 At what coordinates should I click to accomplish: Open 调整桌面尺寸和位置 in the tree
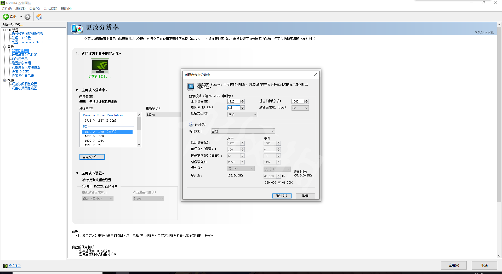point(26,67)
